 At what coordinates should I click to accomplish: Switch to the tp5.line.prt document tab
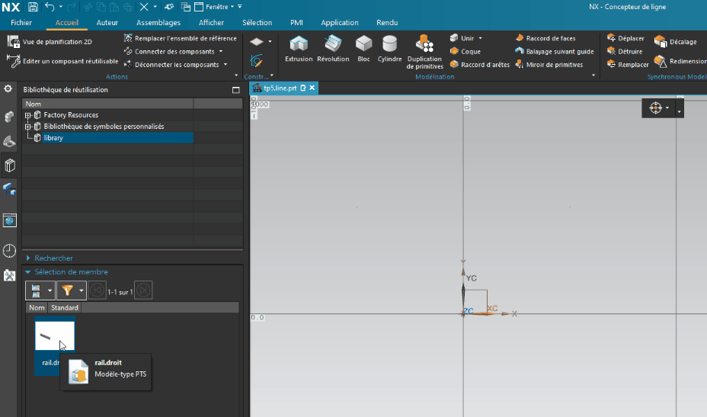point(280,88)
